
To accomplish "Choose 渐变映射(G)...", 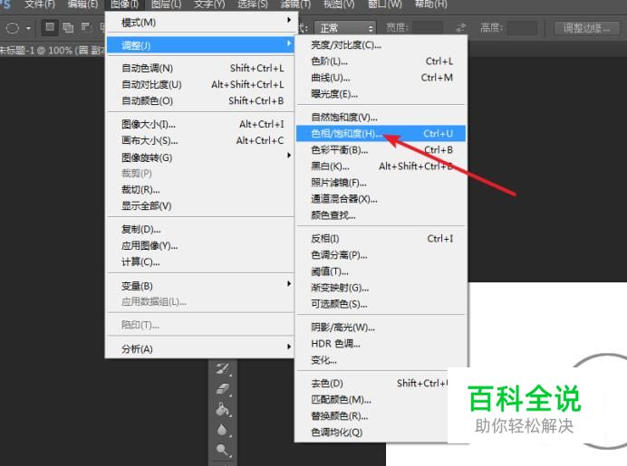I will tap(381, 288).
